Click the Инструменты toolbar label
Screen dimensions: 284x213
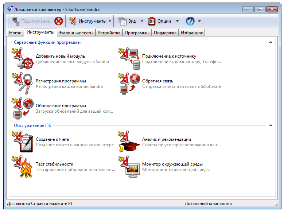coord(93,21)
